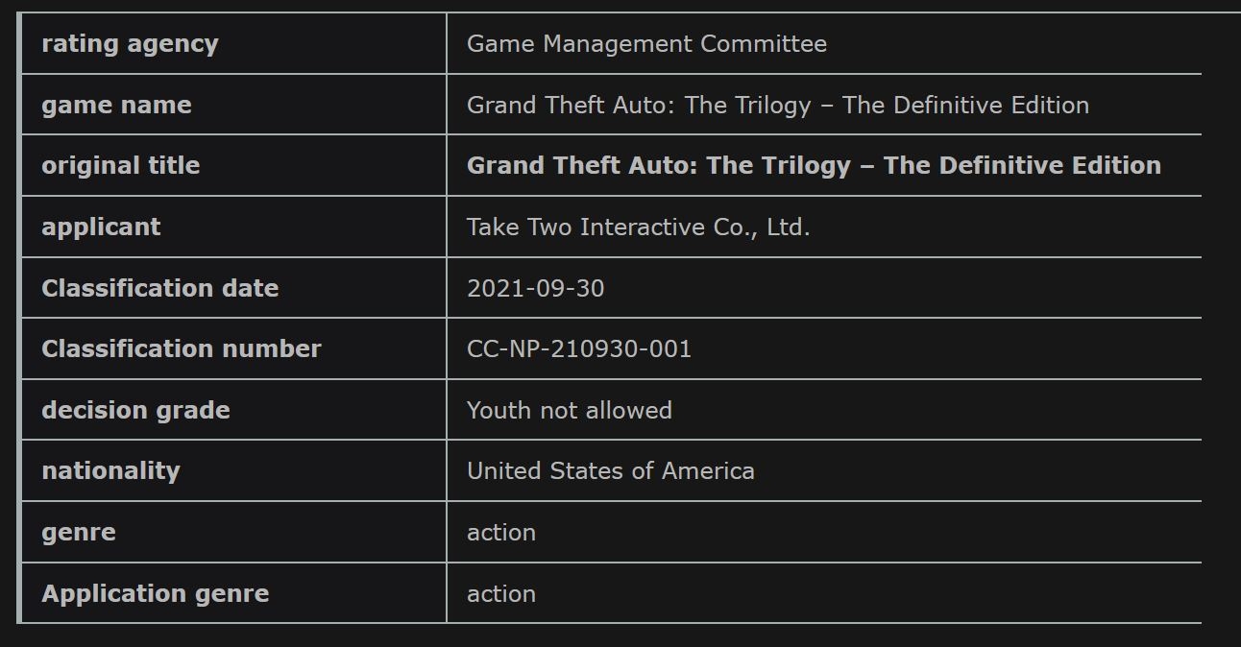Select the "action" value in genre row
The height and width of the screenshot is (647, 1241).
click(500, 533)
